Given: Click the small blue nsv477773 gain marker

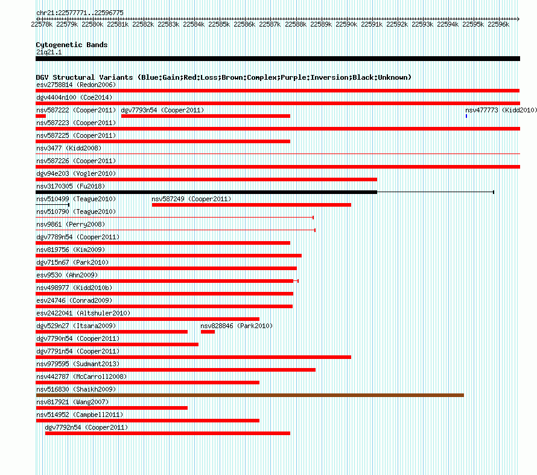Looking at the screenshot, I should (466, 116).
